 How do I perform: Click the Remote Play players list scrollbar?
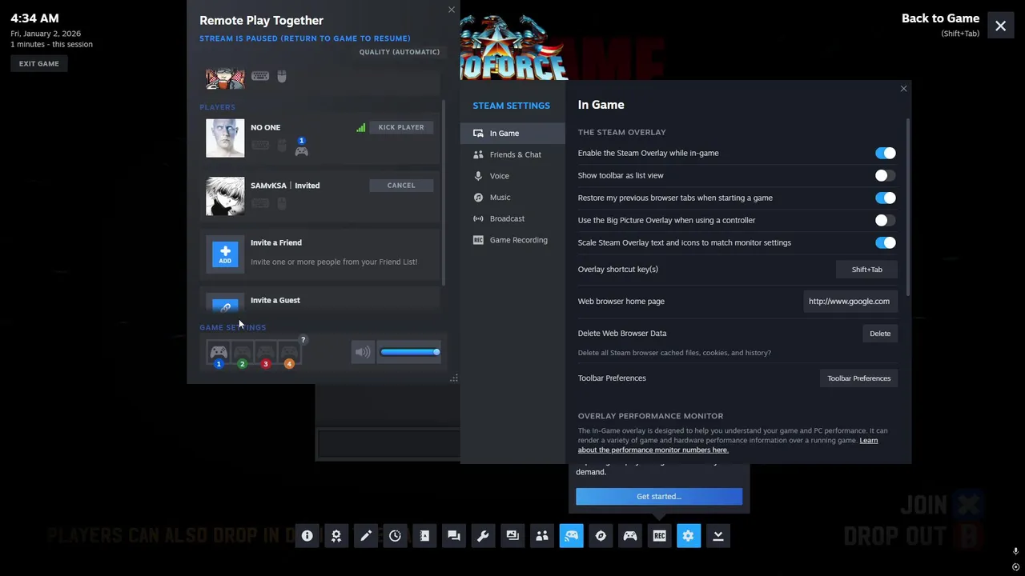pyautogui.click(x=444, y=192)
